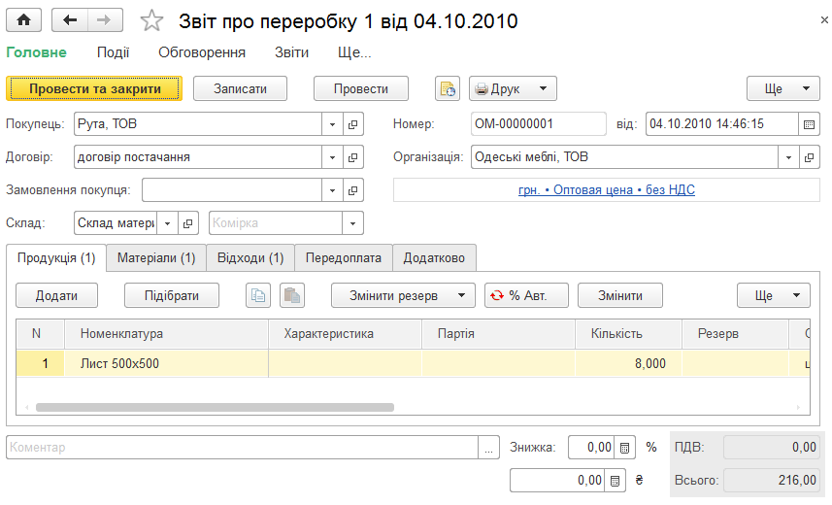Image resolution: width=832 pixels, height=505 pixels.
Task: Paste rows from clipboard icon
Action: (x=292, y=295)
